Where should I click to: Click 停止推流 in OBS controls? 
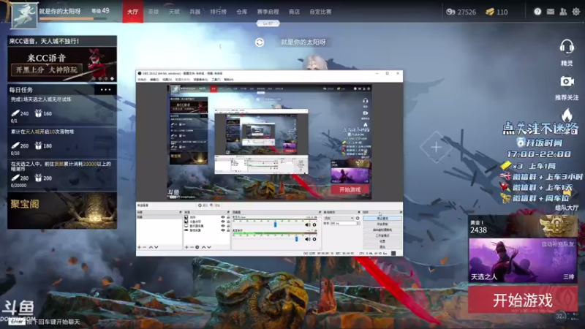pyautogui.click(x=382, y=218)
